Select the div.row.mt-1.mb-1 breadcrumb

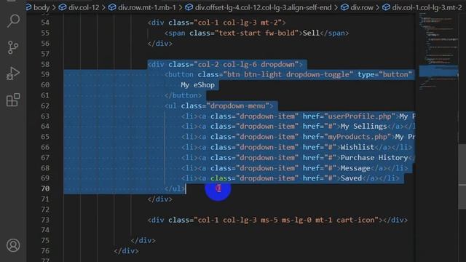[147, 7]
